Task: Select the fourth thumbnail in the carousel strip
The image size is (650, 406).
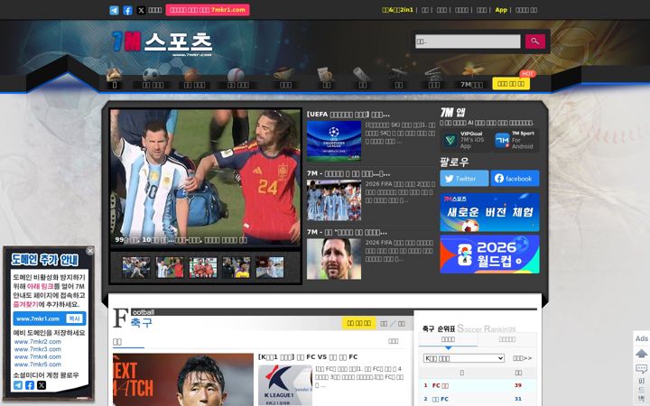Action: pyautogui.click(x=237, y=267)
